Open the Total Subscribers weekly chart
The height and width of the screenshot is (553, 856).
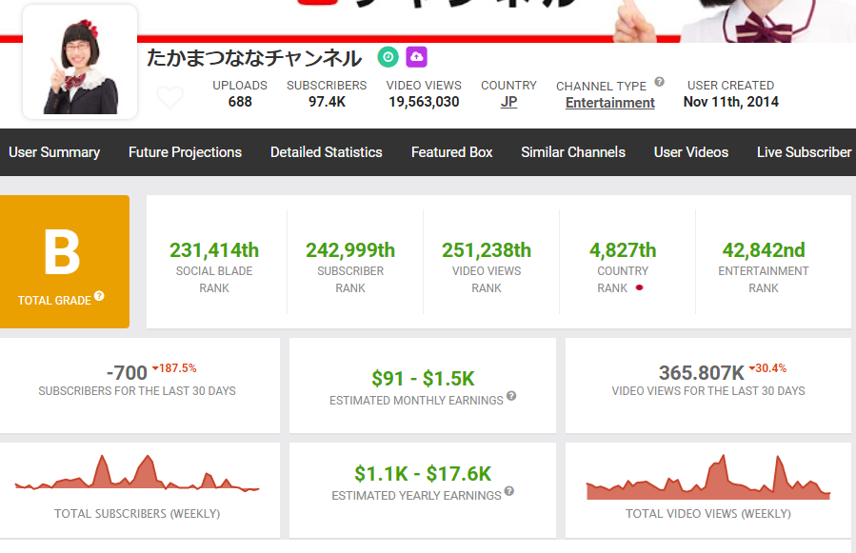coord(137,474)
